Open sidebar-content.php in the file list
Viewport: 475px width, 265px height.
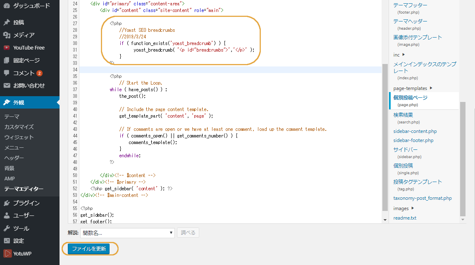415,131
